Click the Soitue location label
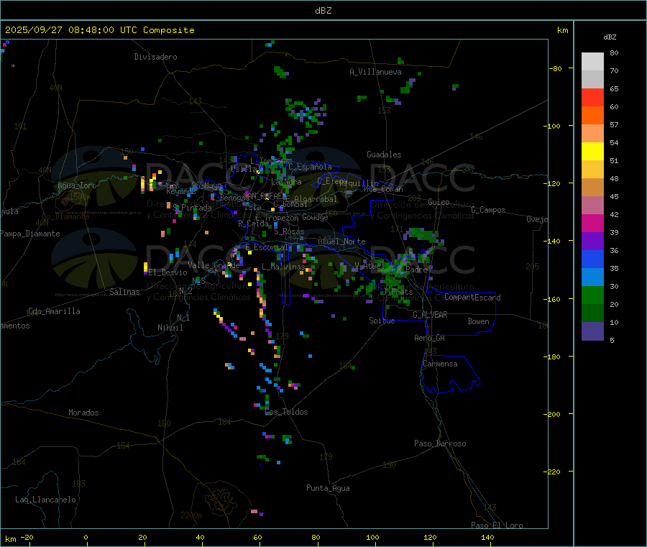Image resolution: width=647 pixels, height=547 pixels. (382, 321)
